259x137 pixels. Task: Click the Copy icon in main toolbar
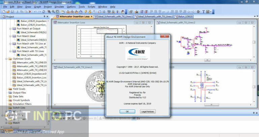coord(22,12)
